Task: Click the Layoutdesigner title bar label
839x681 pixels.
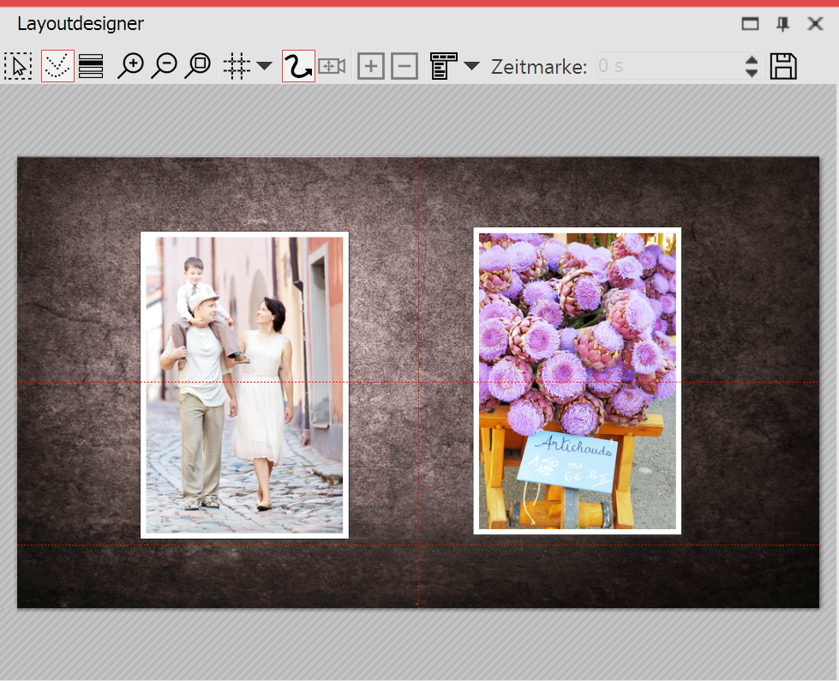Action: pos(80,24)
